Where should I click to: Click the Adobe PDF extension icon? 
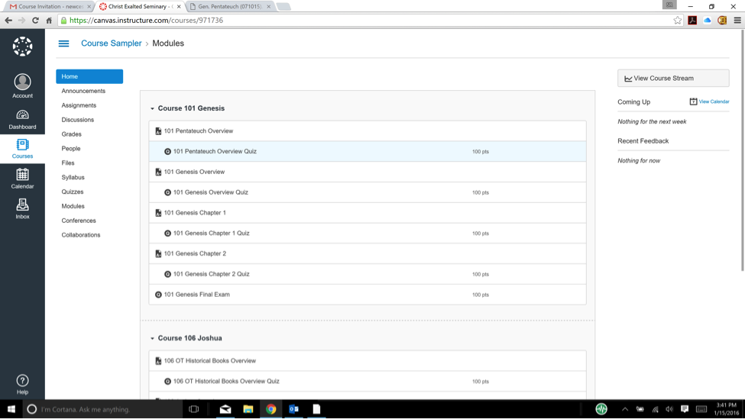[x=692, y=21]
